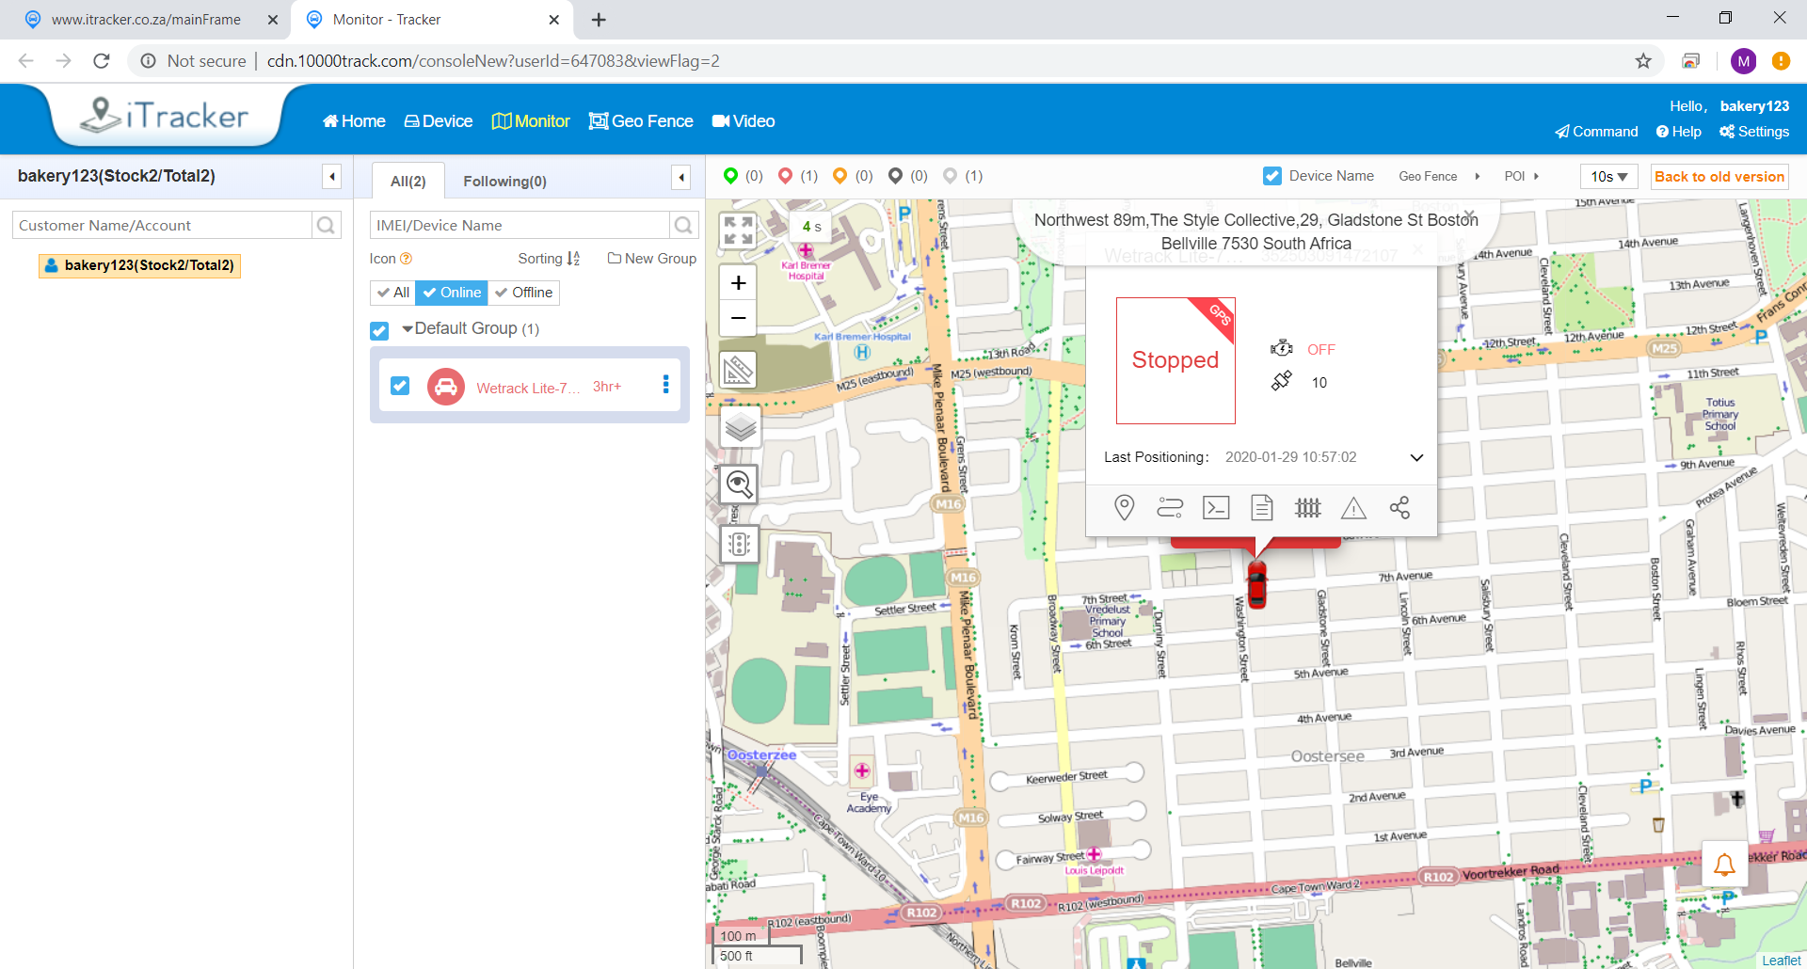
Task: Click the Back to old version button
Action: tap(1719, 177)
